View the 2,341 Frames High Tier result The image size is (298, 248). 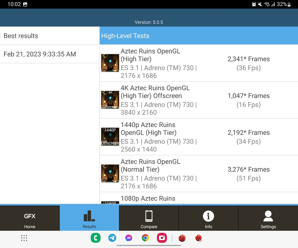tap(249, 63)
